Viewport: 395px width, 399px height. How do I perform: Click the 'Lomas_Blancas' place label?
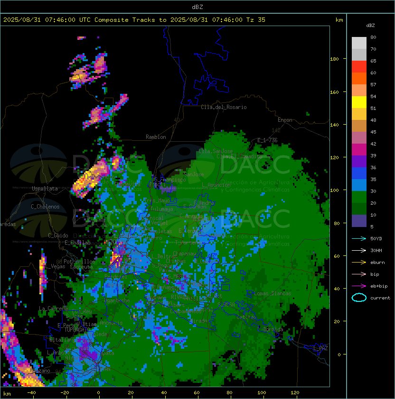273,293
